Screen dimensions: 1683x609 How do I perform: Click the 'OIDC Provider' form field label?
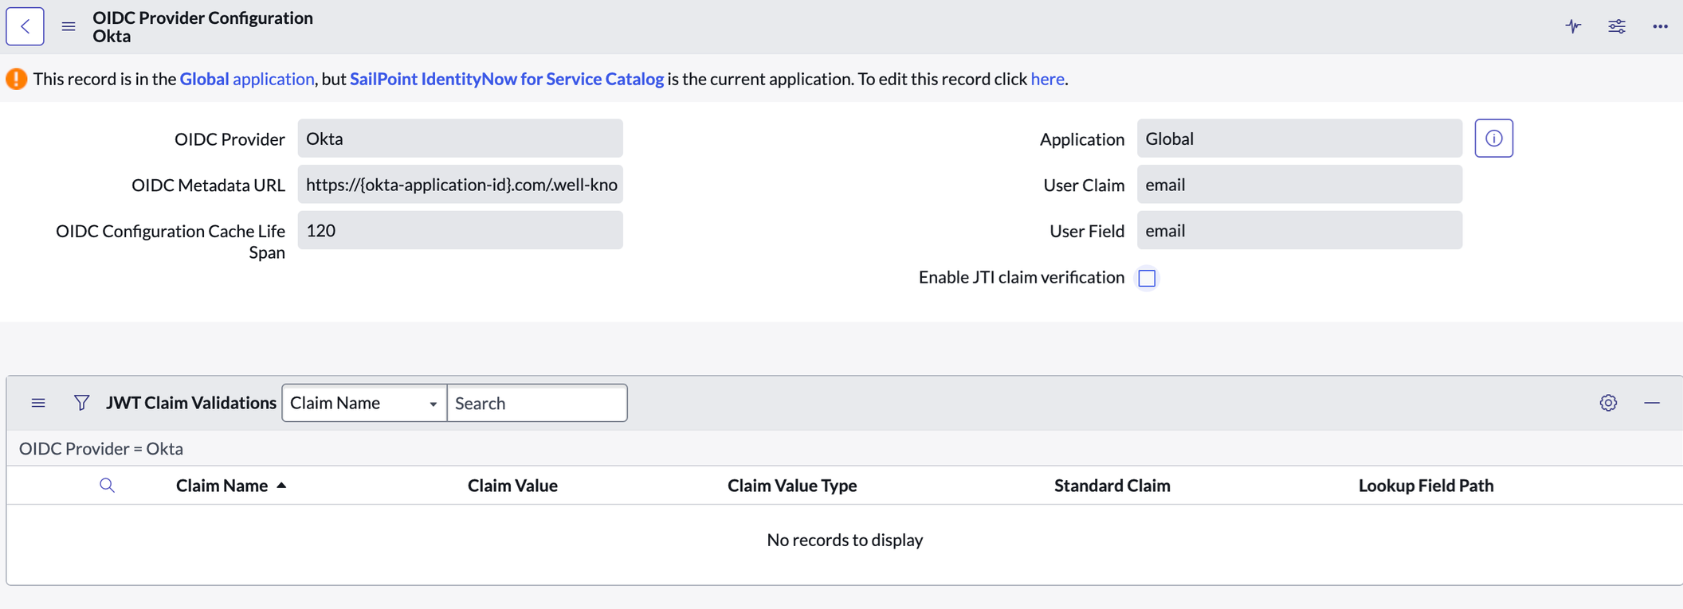(x=229, y=139)
